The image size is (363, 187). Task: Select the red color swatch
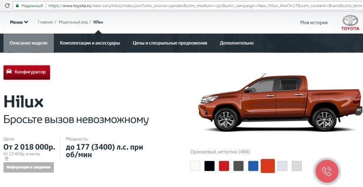[224, 166]
